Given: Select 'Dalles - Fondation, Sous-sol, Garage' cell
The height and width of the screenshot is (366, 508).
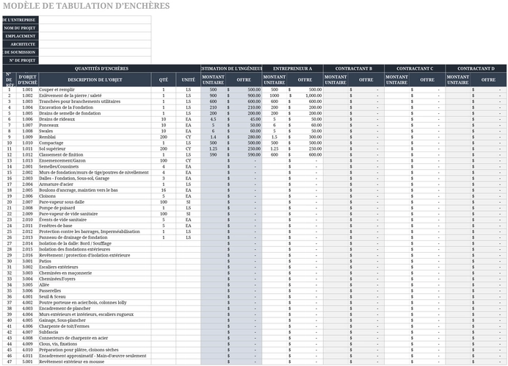Looking at the screenshot, I should pyautogui.click(x=95, y=179).
